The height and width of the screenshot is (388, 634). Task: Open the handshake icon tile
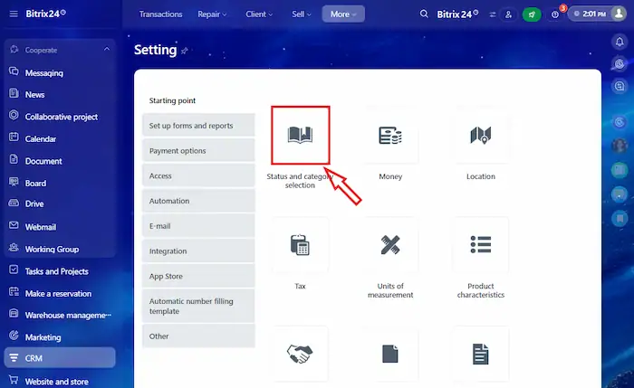click(x=300, y=354)
